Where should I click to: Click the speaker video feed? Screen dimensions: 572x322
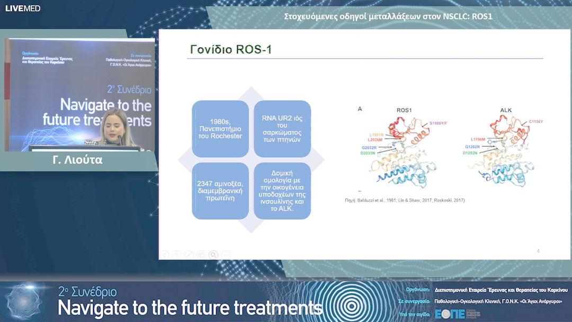(79, 94)
